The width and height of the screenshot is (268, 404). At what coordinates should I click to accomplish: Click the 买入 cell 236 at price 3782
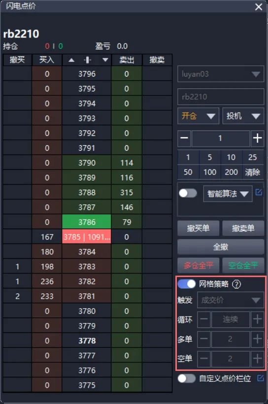(x=47, y=282)
